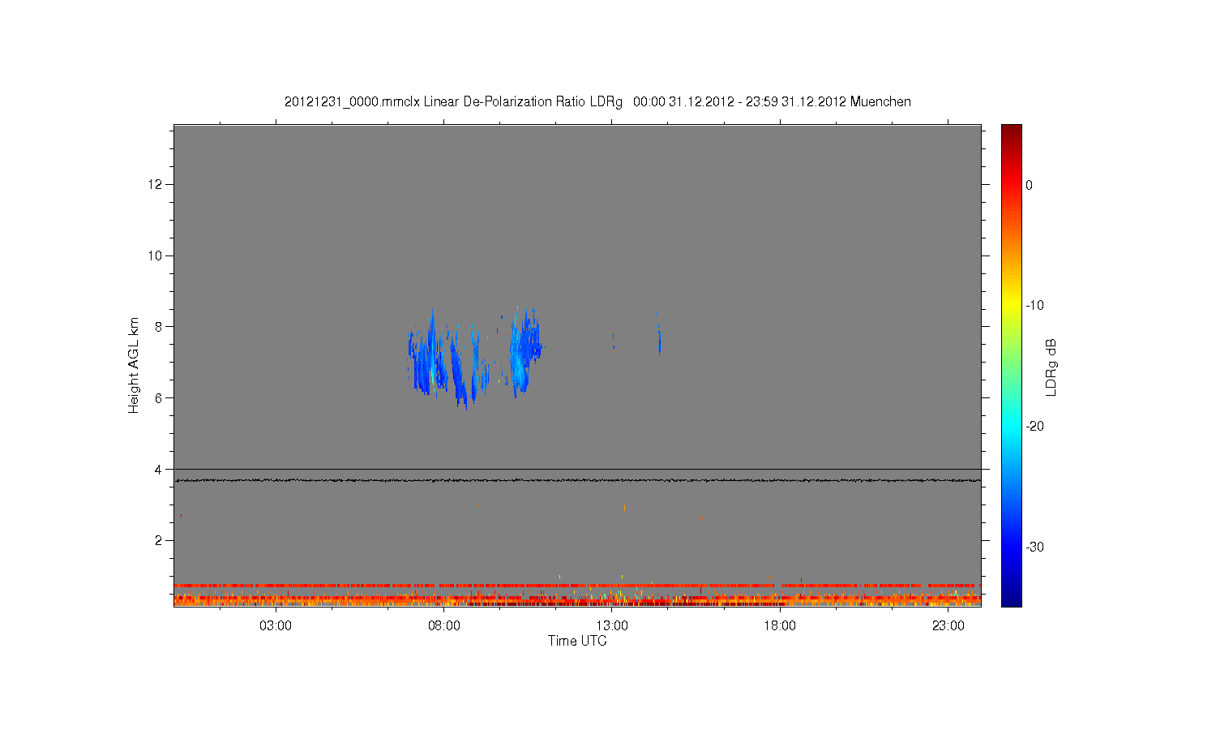Click the 'LDRg dB' colorbar label
Screen dimensions: 1216x730
pyautogui.click(x=1051, y=367)
